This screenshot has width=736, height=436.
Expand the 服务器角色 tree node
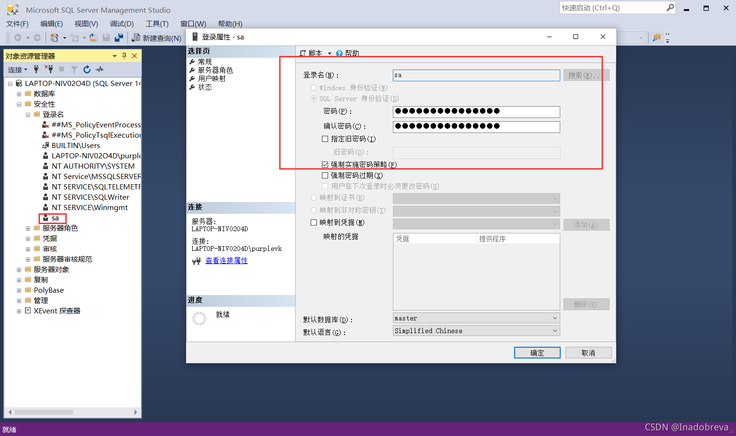click(28, 228)
